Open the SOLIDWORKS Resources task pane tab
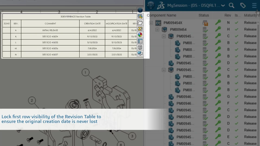This screenshot has height=146, width=260. [x=140, y=16]
